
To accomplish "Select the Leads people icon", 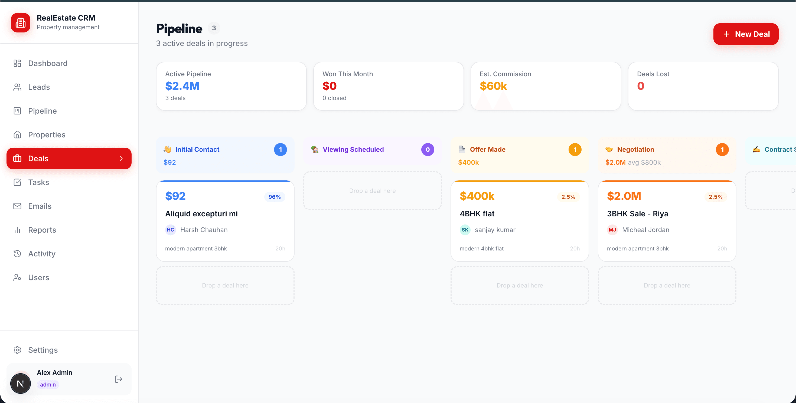I will 17,87.
